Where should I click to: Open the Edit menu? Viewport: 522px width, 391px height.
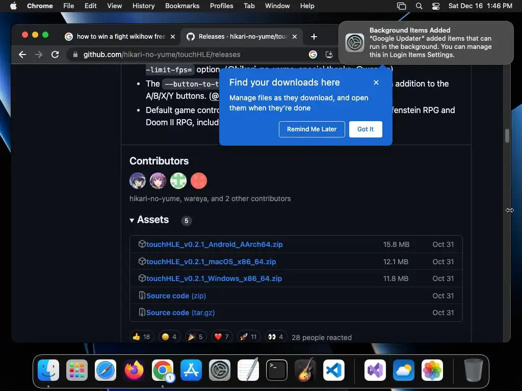tap(90, 6)
